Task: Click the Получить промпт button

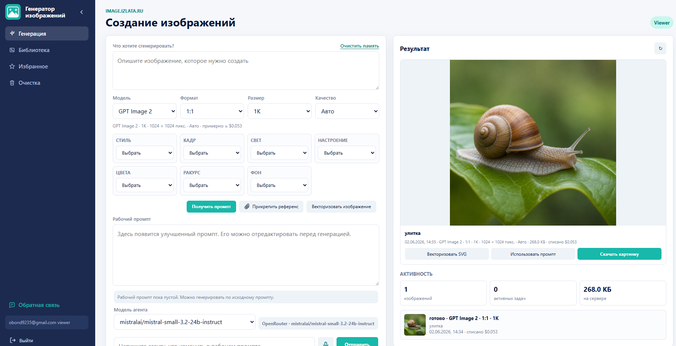Action: (x=211, y=207)
